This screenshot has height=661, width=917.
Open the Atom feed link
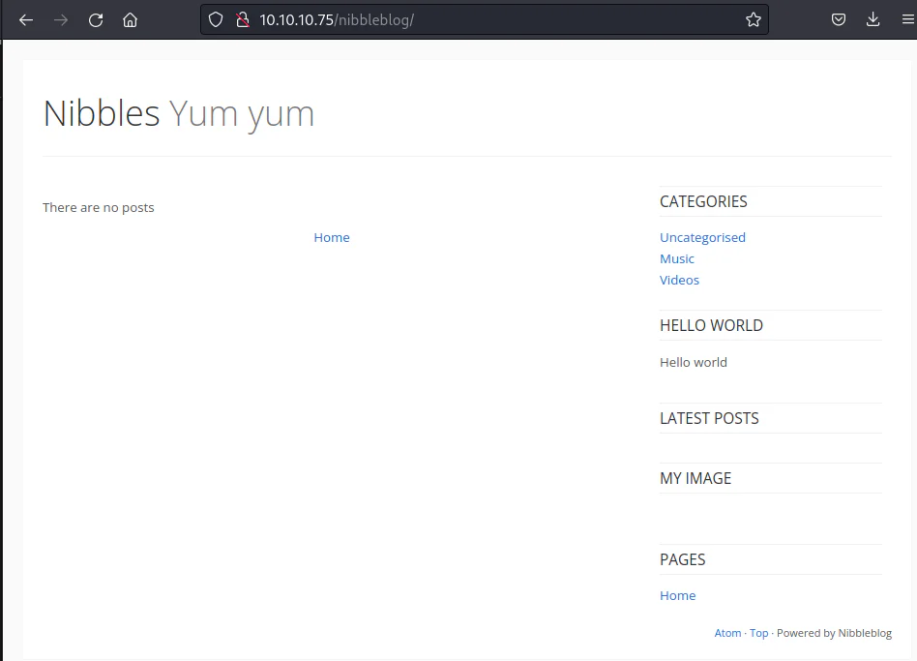[727, 633]
